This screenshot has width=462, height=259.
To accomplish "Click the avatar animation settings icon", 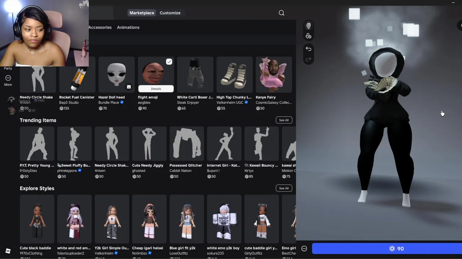I will (x=309, y=36).
